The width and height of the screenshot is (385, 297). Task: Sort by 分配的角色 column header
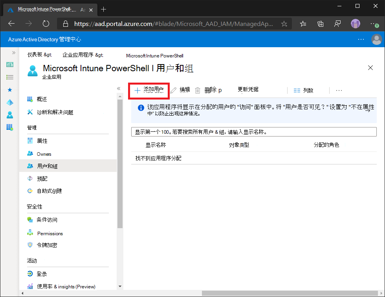click(x=326, y=145)
